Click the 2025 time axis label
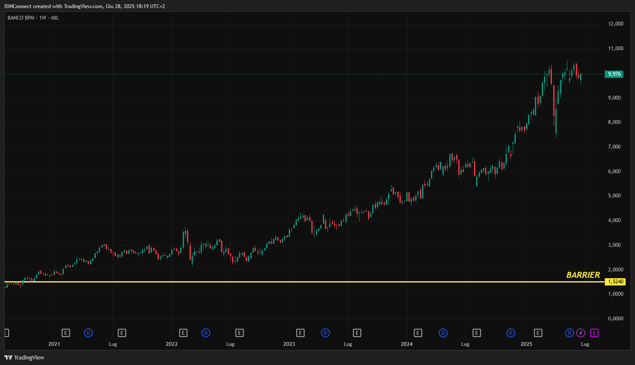This screenshot has width=635, height=365. 526,344
